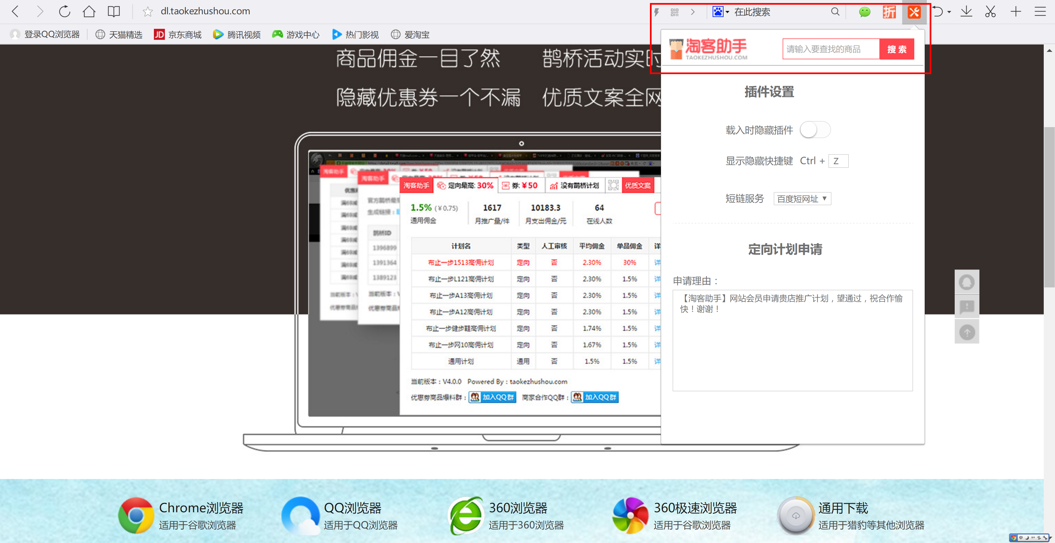This screenshot has height=543, width=1055.
Task: Click the red 搜索 button
Action: [896, 49]
